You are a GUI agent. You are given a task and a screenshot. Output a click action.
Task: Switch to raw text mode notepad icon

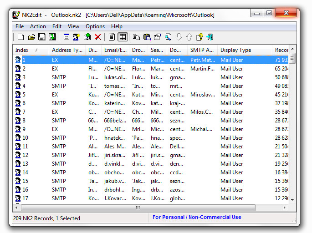(112, 37)
